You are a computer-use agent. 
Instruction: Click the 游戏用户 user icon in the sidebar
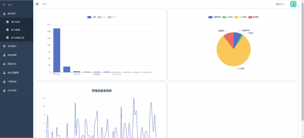pyautogui.click(x=4, y=14)
